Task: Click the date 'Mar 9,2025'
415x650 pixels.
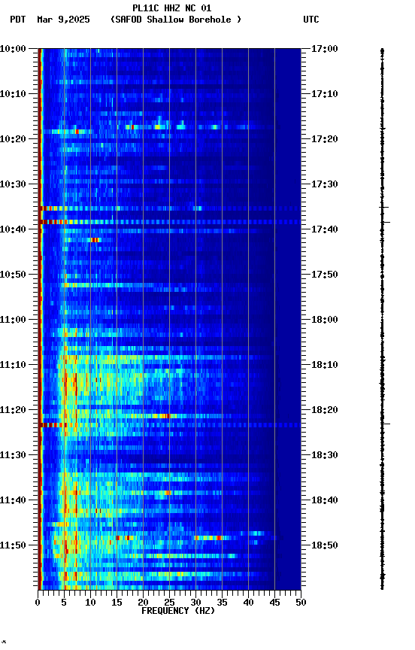Action: point(63,20)
